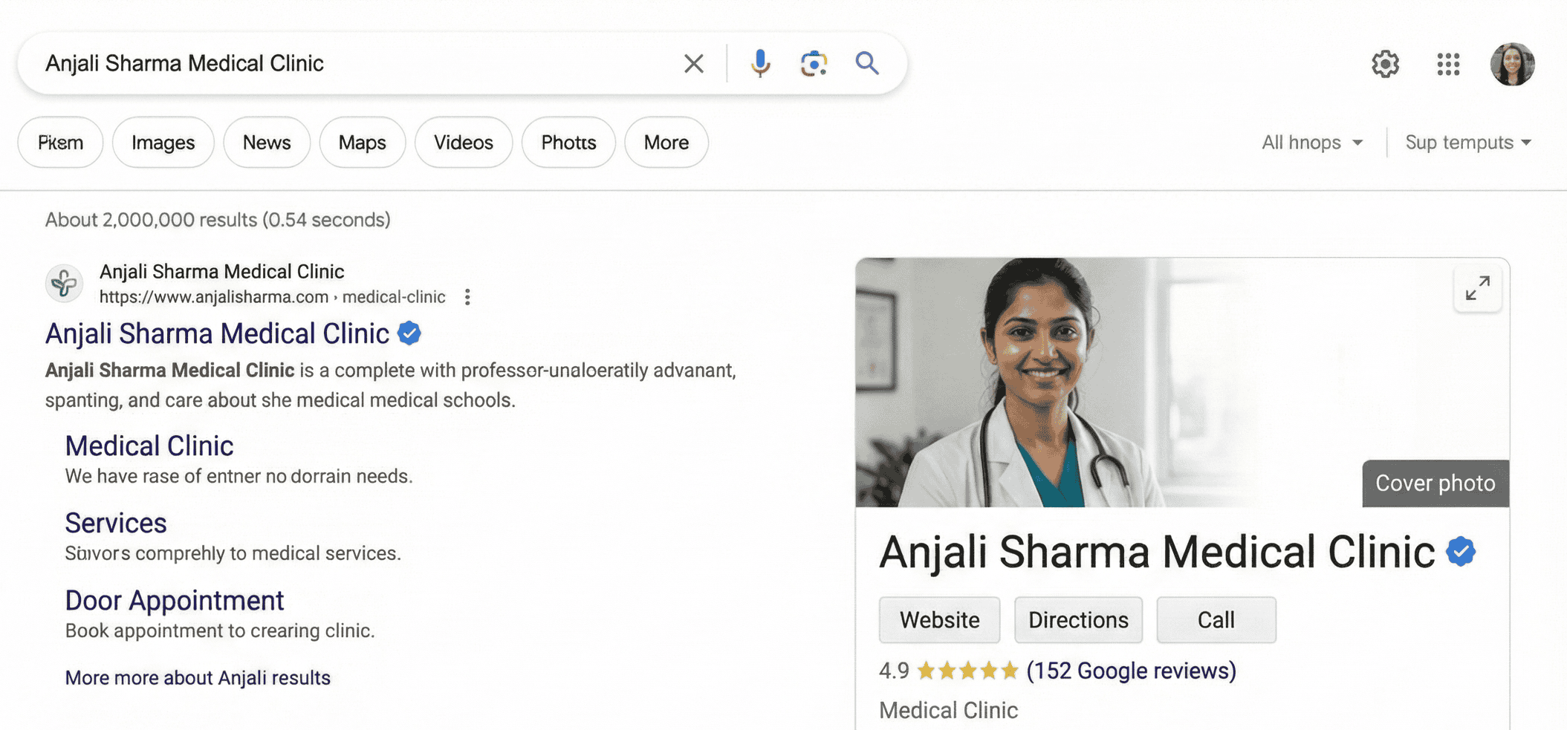Select the Pksm filter chip

tap(60, 142)
